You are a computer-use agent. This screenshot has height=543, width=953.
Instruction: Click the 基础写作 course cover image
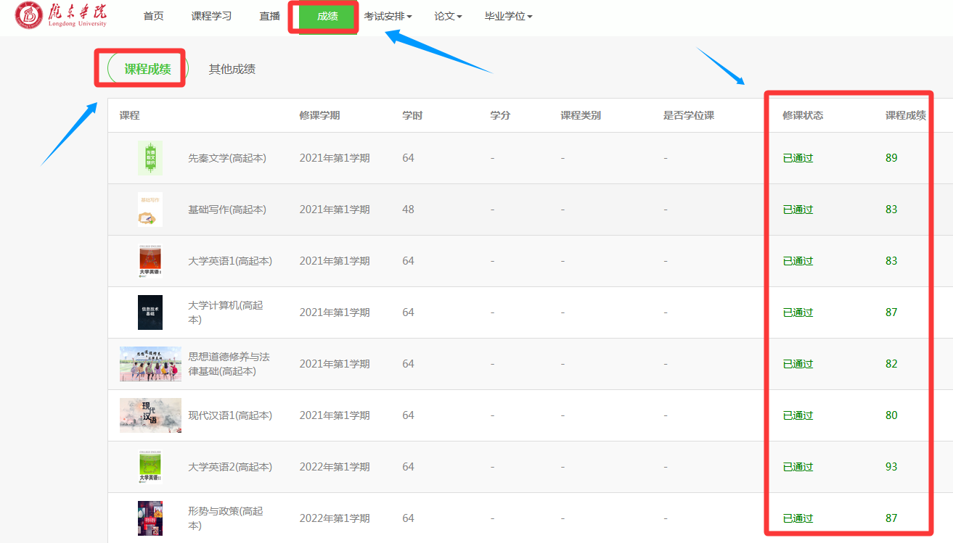[x=150, y=210]
